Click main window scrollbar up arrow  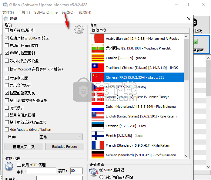[208, 58]
